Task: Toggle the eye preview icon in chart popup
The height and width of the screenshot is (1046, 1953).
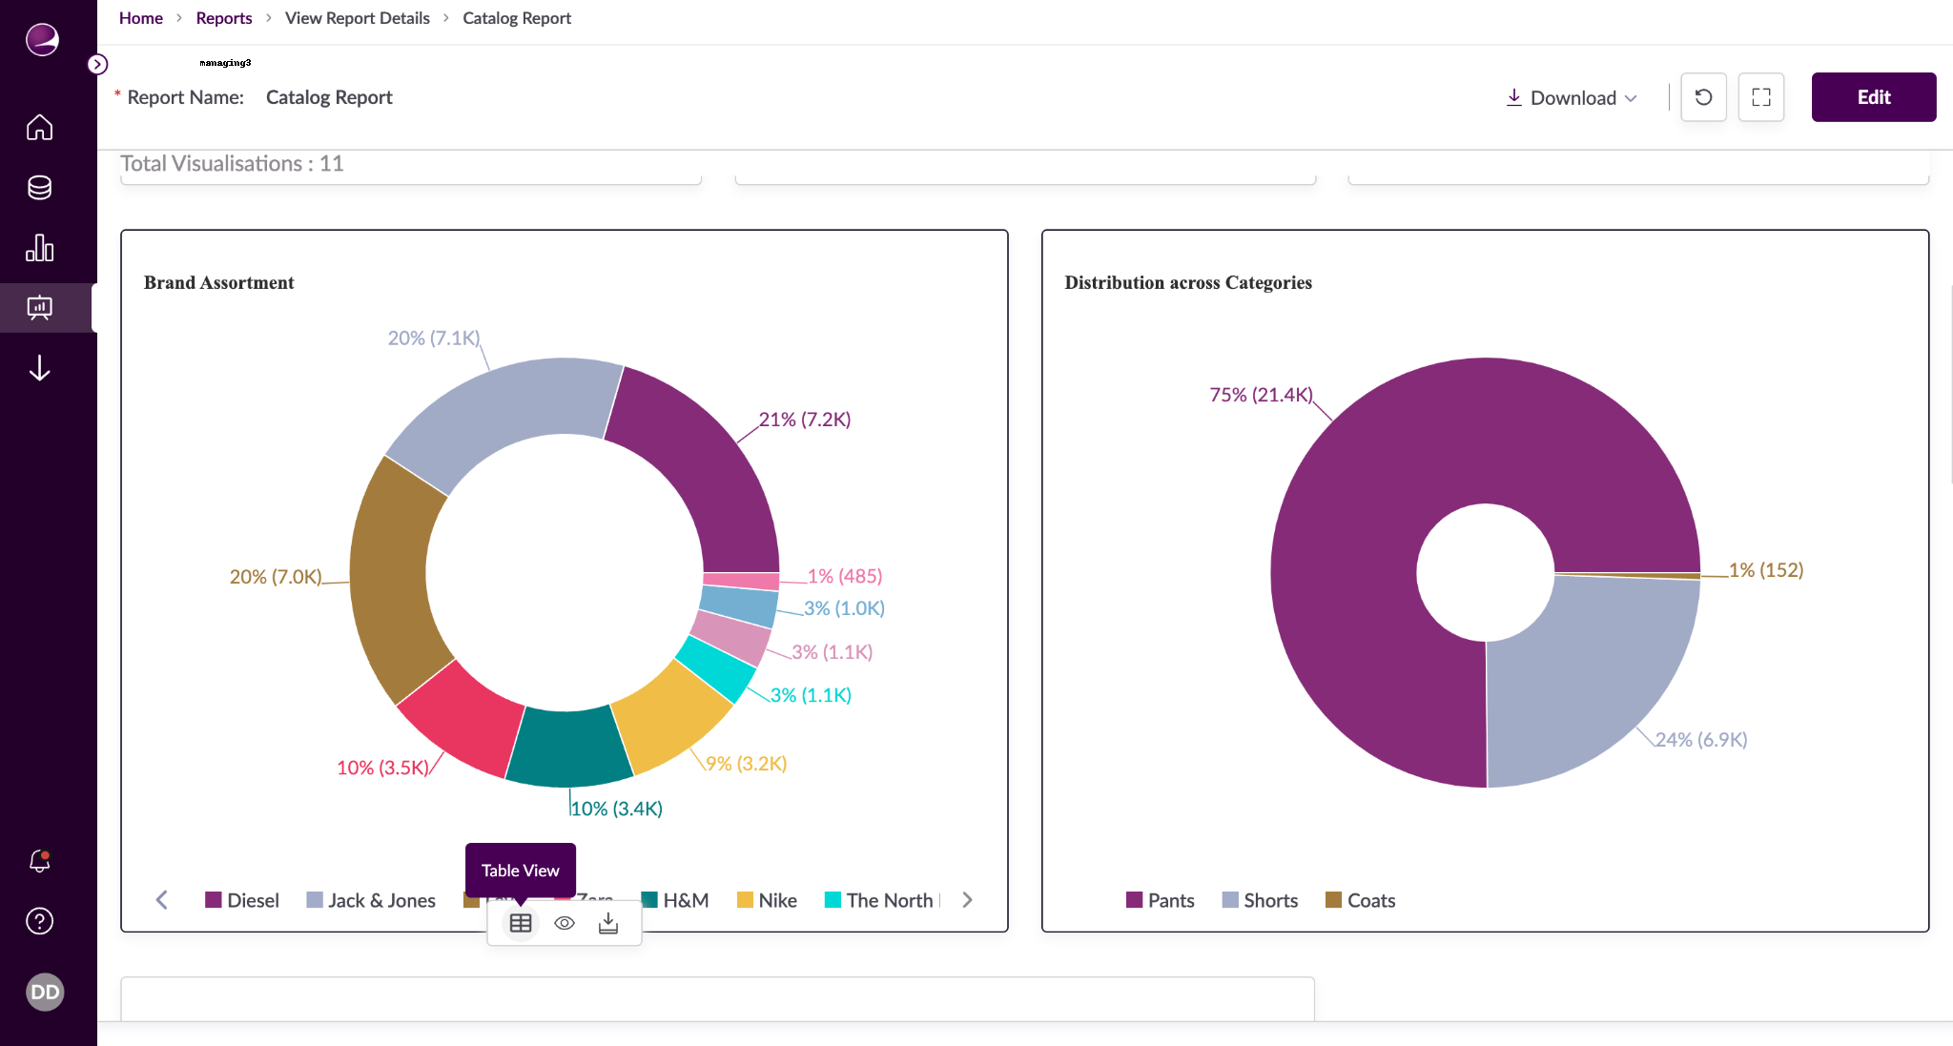Action: point(564,922)
